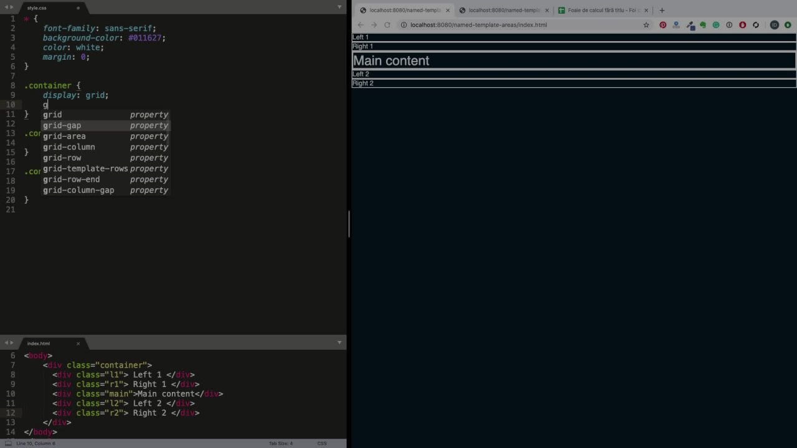This screenshot has height=448, width=797.
Task: Open tab list dropdown for index.html pane
Action: pos(339,342)
